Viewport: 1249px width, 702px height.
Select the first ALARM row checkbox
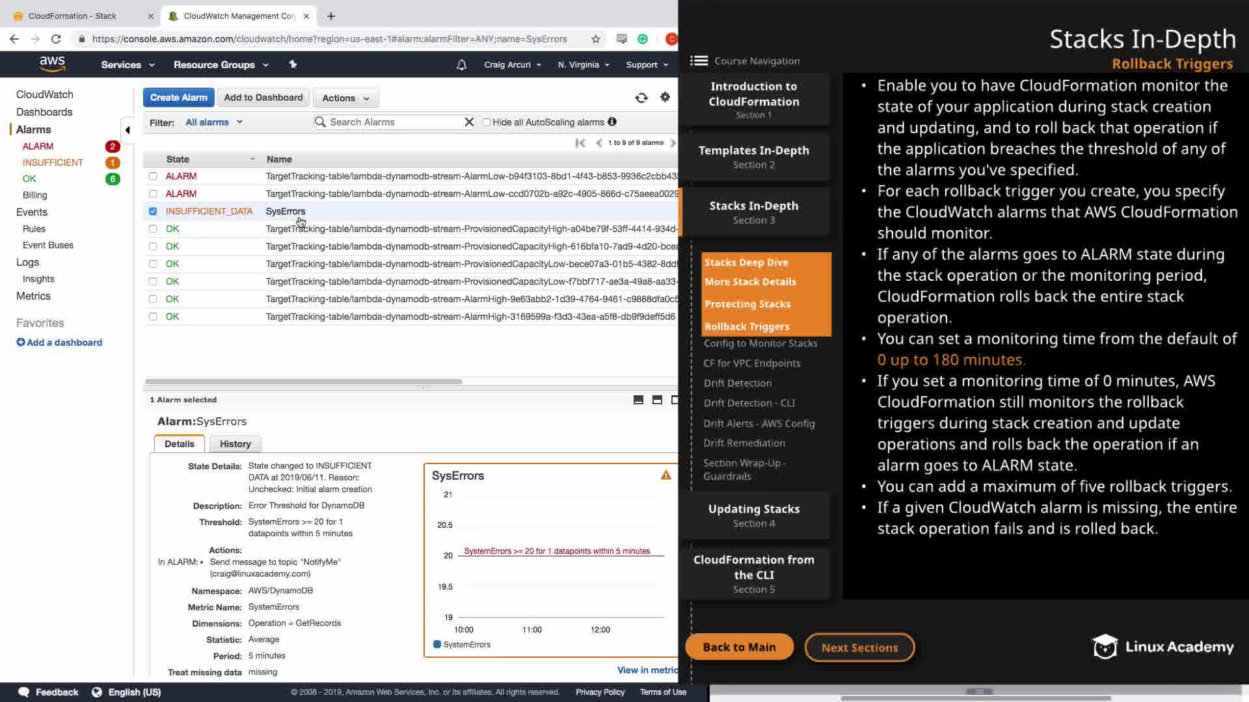click(153, 176)
